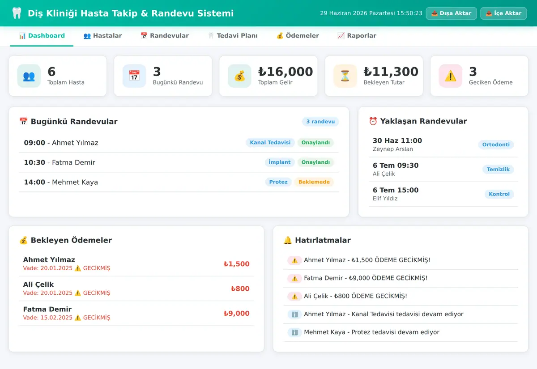Click the ₺800 pending amount for Ali Çelik
Viewport: 537px width, 369px height.
coord(240,289)
